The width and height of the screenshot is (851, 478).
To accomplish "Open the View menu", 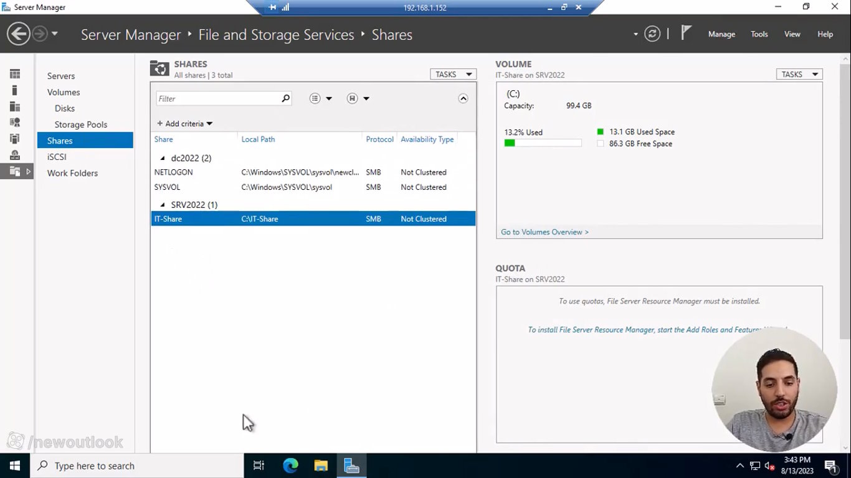I will coord(792,34).
